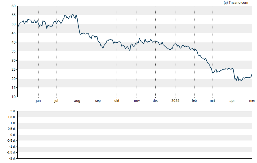Click the 'dec' month label
This screenshot has width=257, height=163.
click(155, 101)
